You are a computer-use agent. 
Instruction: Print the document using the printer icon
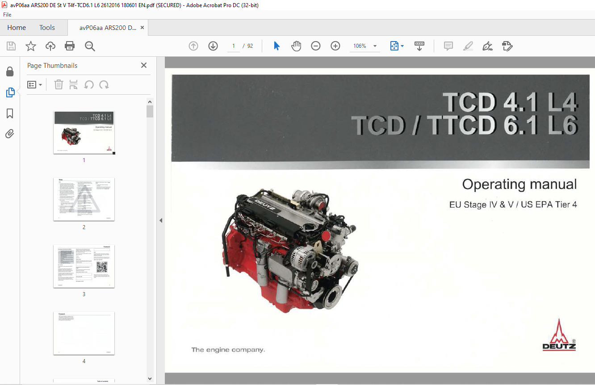[70, 46]
